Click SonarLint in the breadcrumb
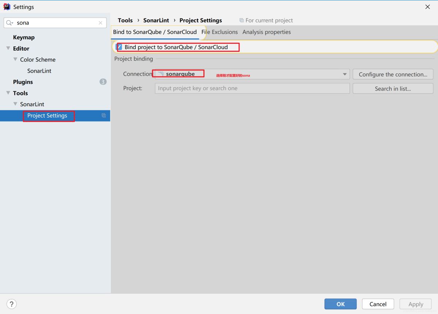Screen dimensions: 438x314 tap(156, 20)
